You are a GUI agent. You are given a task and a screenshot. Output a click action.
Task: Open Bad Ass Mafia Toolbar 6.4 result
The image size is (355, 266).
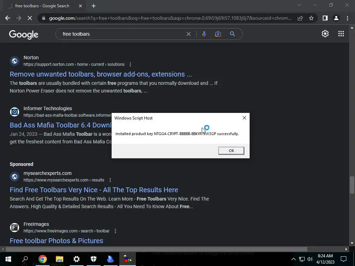(x=61, y=125)
